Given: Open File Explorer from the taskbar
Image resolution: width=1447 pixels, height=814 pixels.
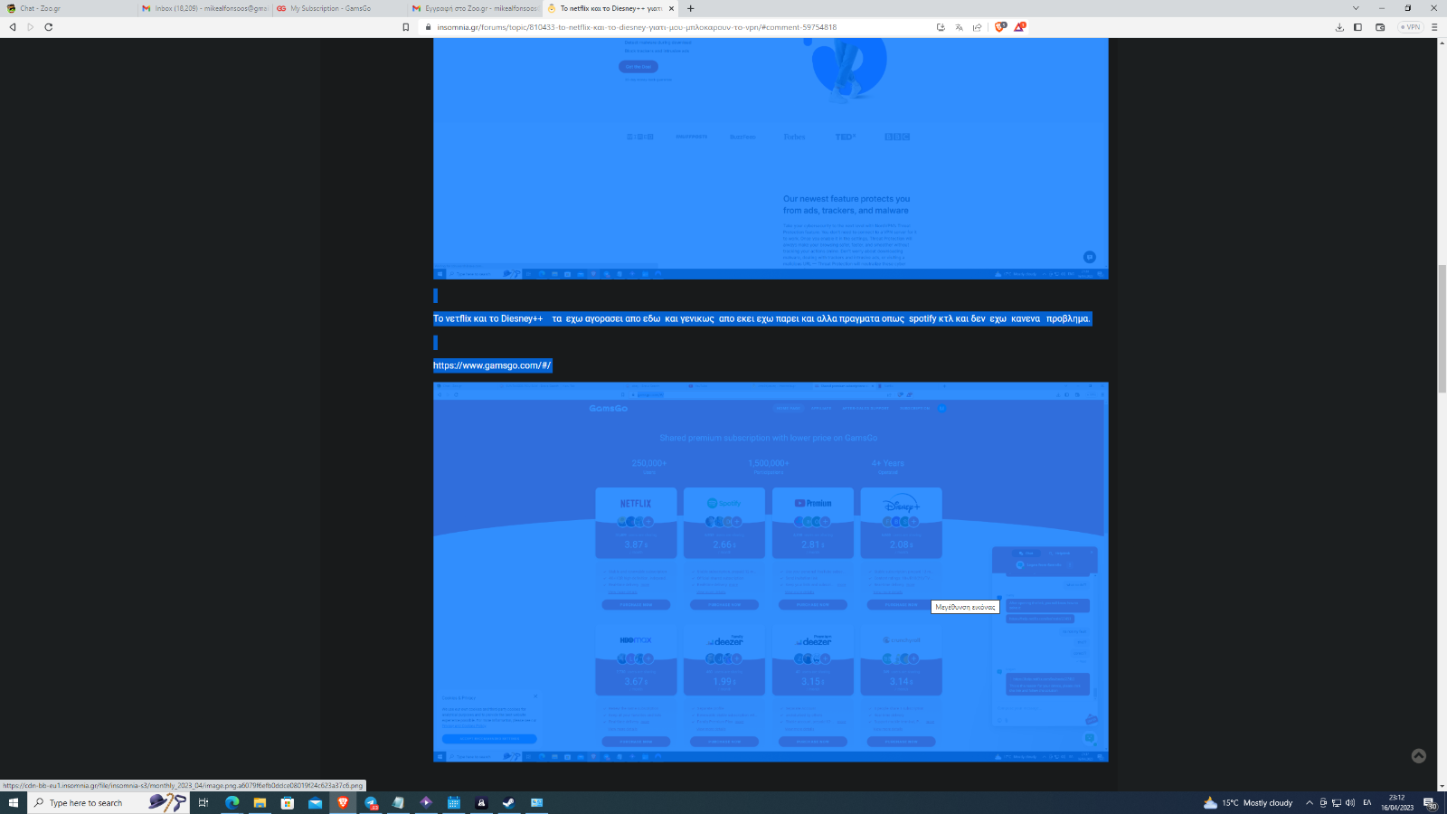Looking at the screenshot, I should (x=260, y=802).
